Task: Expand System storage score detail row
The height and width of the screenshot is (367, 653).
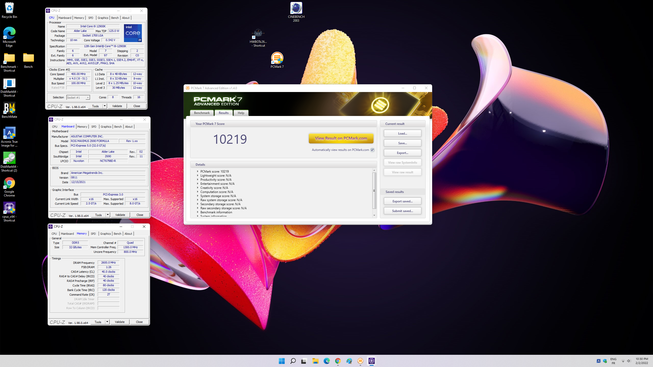Action: point(198,196)
